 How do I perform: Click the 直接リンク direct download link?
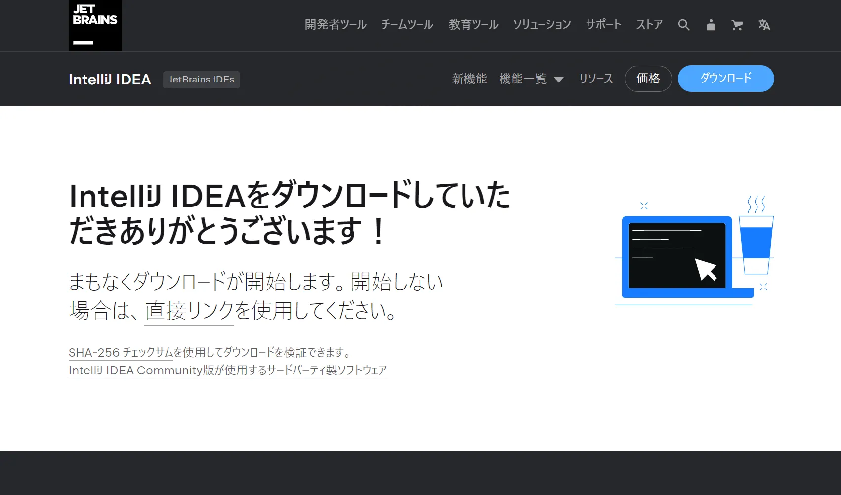[x=189, y=311]
